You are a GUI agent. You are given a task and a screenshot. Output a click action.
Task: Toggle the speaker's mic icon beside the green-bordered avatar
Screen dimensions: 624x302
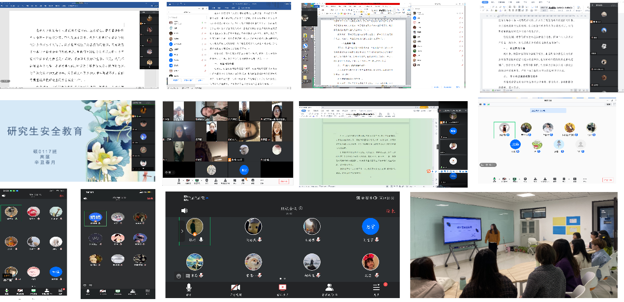click(201, 240)
